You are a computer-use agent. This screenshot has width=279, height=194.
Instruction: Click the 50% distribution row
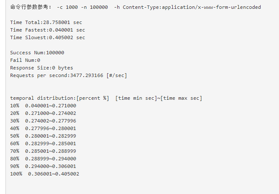click(43, 136)
